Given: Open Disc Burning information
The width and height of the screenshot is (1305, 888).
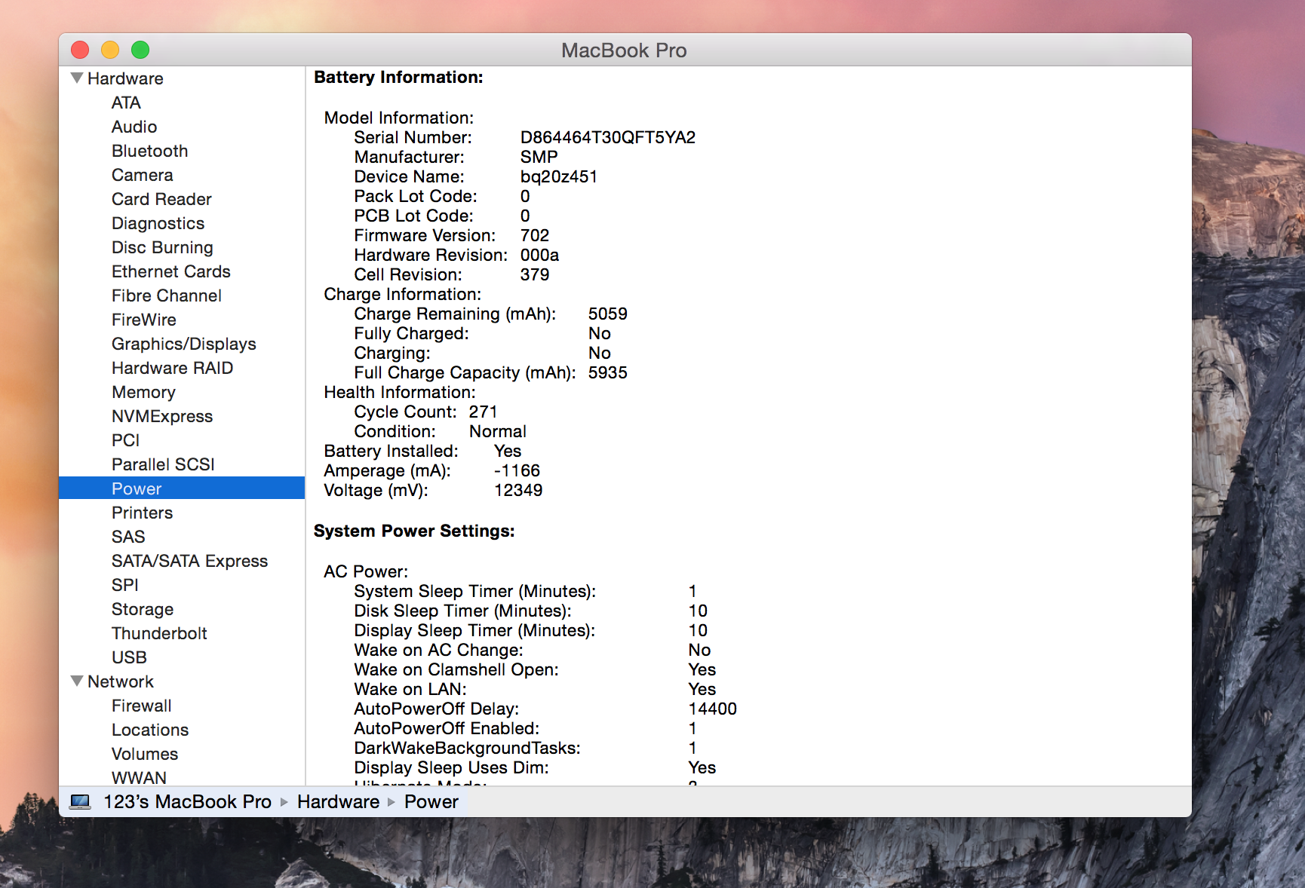Looking at the screenshot, I should pyautogui.click(x=162, y=247).
